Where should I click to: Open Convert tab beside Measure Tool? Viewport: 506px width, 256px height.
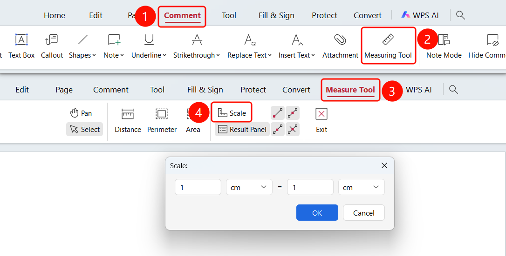[x=296, y=89]
